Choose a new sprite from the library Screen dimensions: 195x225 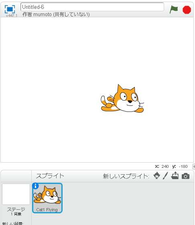[156, 175]
